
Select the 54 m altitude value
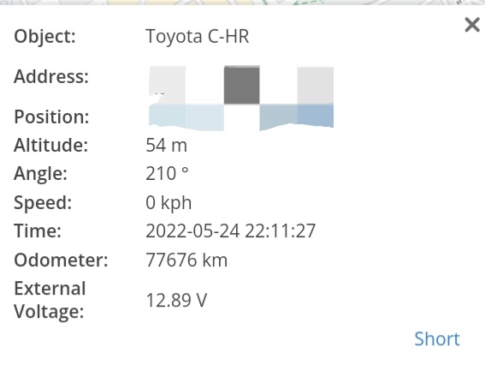coord(167,145)
